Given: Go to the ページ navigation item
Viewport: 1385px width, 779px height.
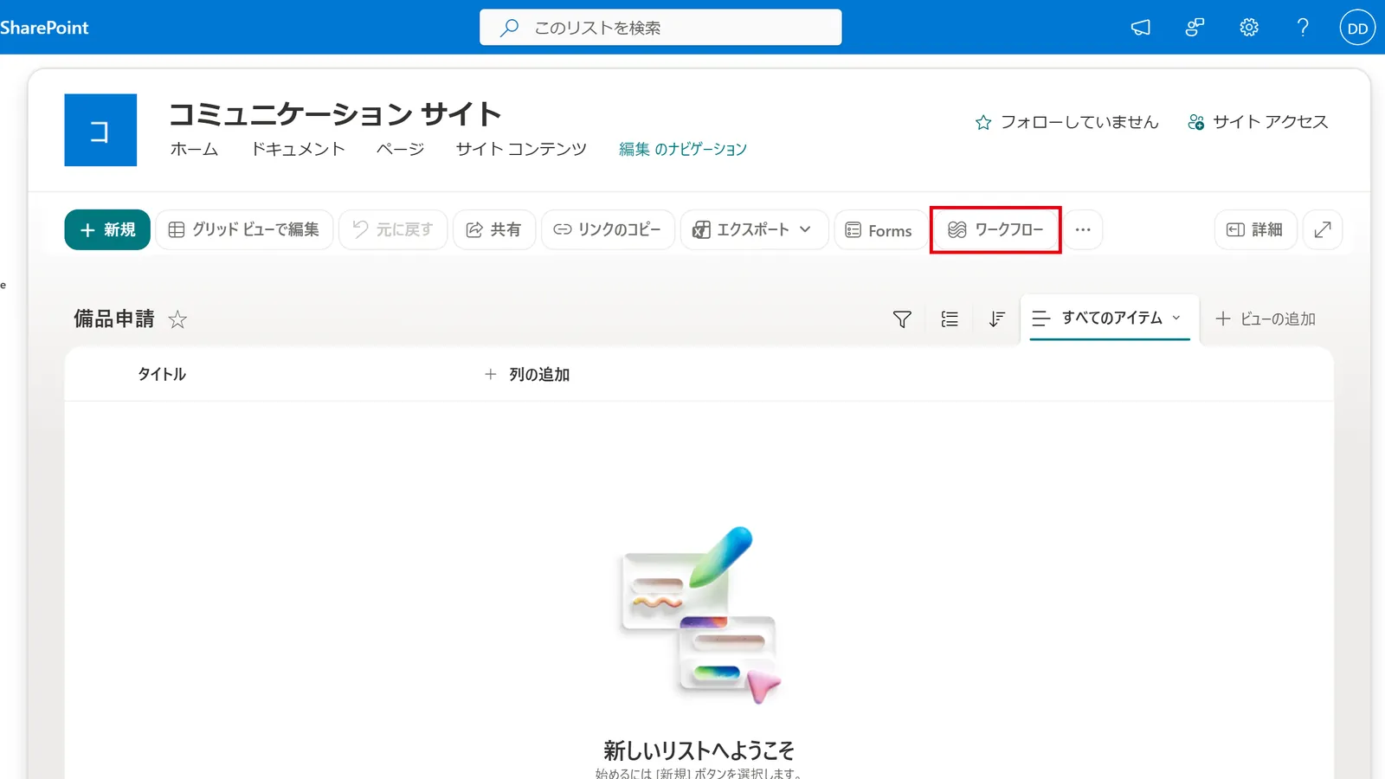Looking at the screenshot, I should click(400, 150).
